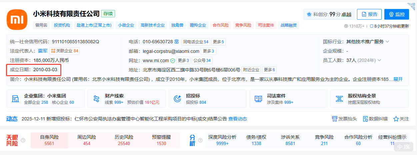Click the green verified shield icon by website
Viewport: 417px width, 155px height.
click(x=173, y=61)
